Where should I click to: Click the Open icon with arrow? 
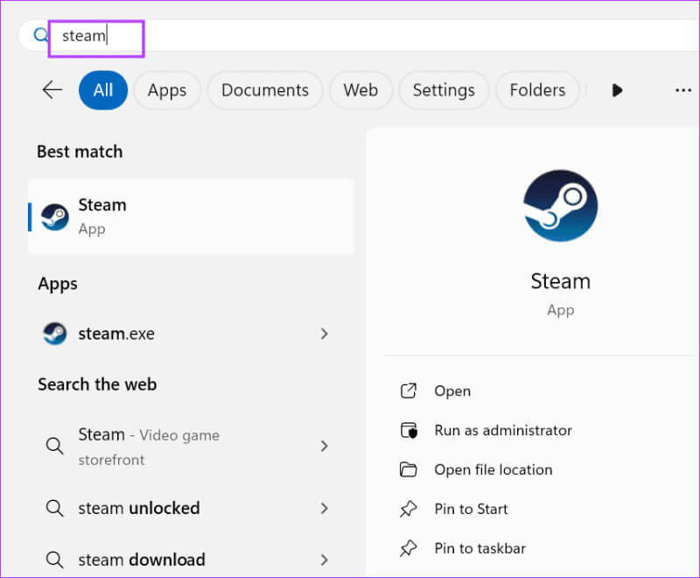(x=409, y=391)
